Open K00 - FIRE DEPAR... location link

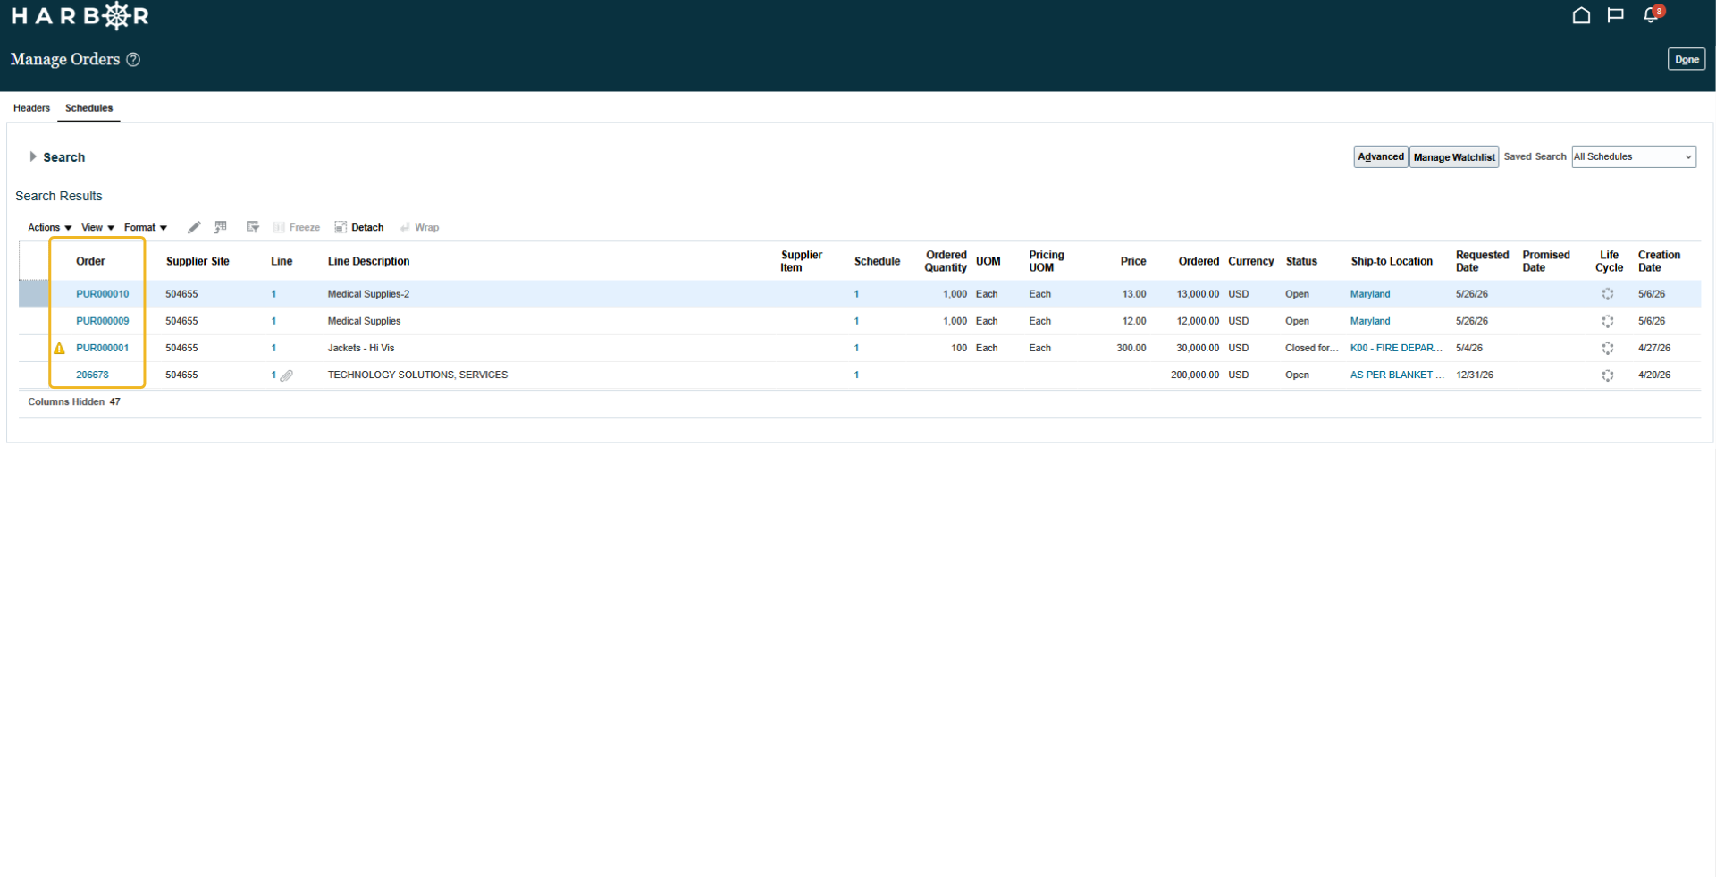tap(1396, 349)
